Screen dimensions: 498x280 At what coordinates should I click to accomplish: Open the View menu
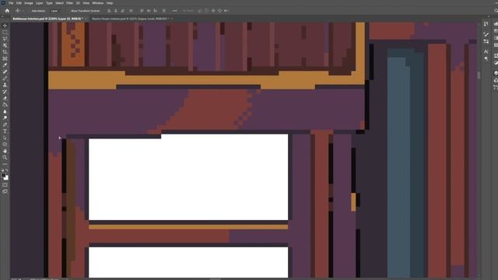click(86, 3)
